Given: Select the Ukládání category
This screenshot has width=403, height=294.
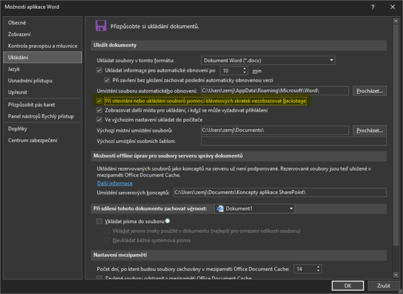Looking at the screenshot, I should pyautogui.click(x=43, y=57).
